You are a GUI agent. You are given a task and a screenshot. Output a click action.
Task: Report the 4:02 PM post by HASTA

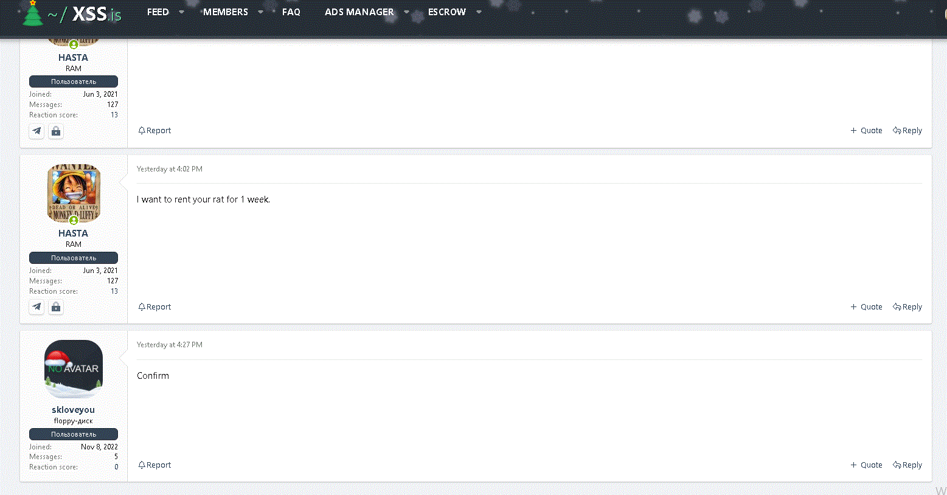pyautogui.click(x=154, y=307)
